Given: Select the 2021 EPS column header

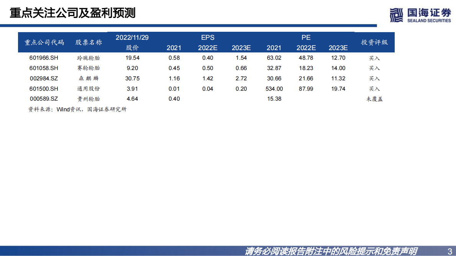Looking at the screenshot, I should coord(174,48).
